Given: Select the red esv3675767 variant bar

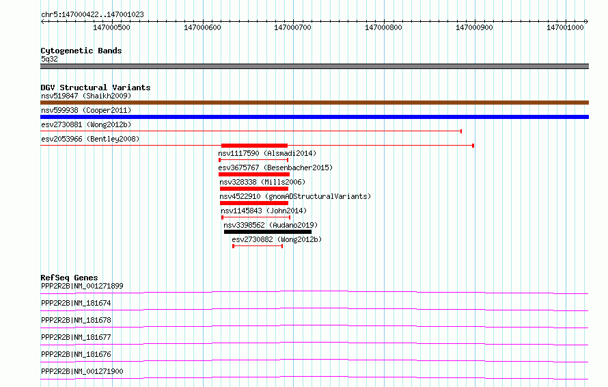Looking at the screenshot, I should pyautogui.click(x=254, y=174).
